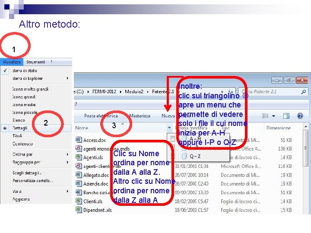Click Word icon of Banche dati file
The height and width of the screenshot is (233, 311).
(79, 192)
